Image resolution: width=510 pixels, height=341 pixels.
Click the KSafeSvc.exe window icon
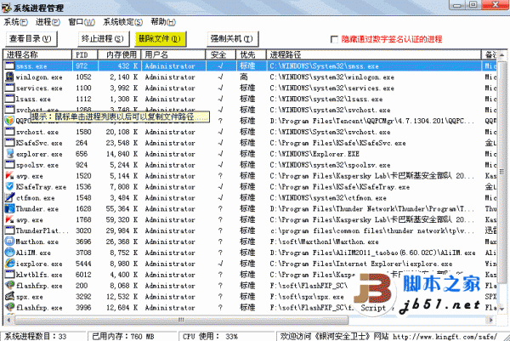[9, 143]
